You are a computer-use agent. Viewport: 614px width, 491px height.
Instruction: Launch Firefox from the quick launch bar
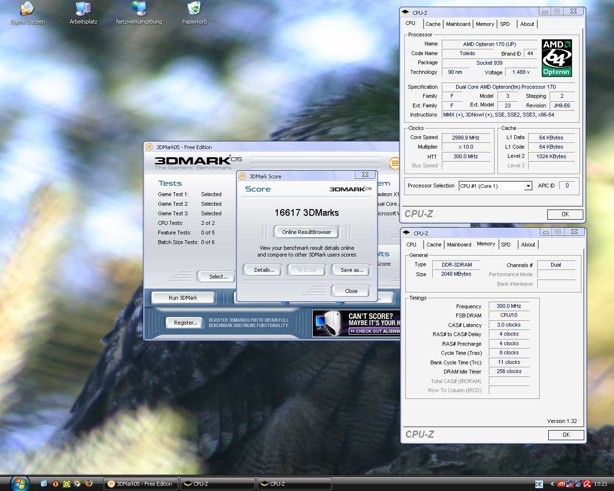click(88, 484)
